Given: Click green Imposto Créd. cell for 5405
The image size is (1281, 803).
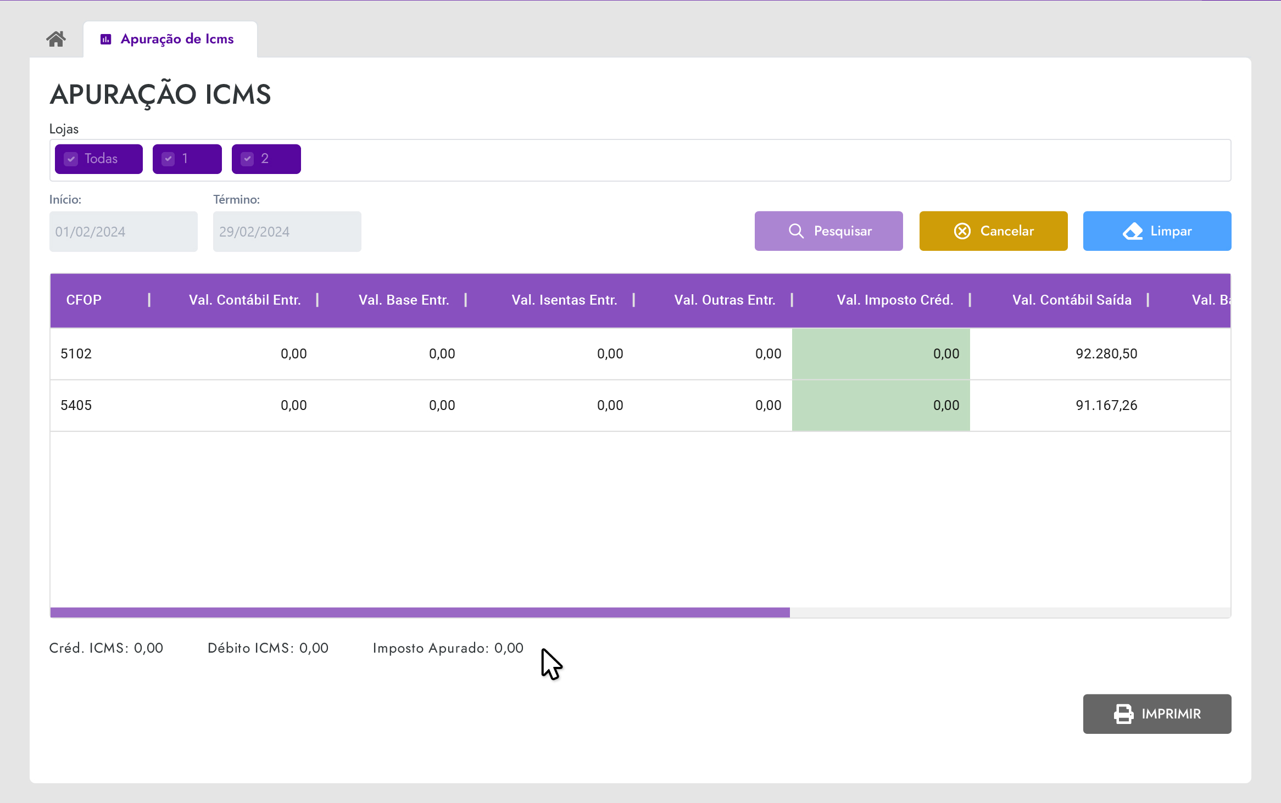Looking at the screenshot, I should (x=881, y=406).
